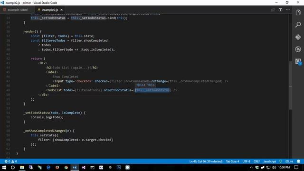Open Firefox from the taskbar
The image size is (304, 171).
[x=57, y=167]
